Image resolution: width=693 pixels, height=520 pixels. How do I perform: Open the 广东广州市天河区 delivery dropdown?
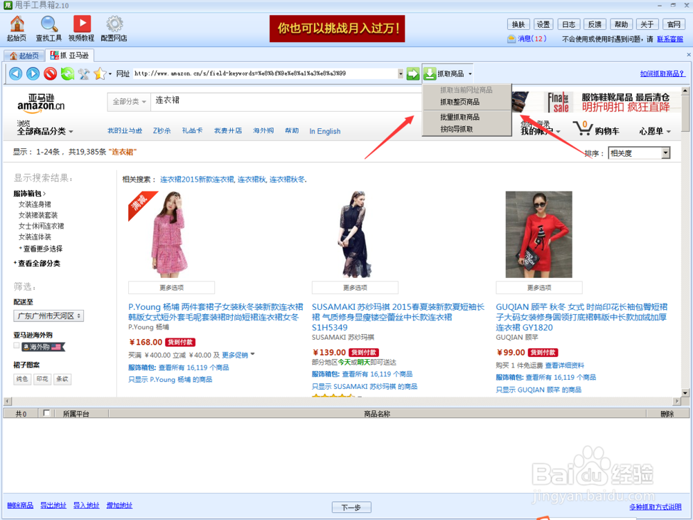pos(49,316)
